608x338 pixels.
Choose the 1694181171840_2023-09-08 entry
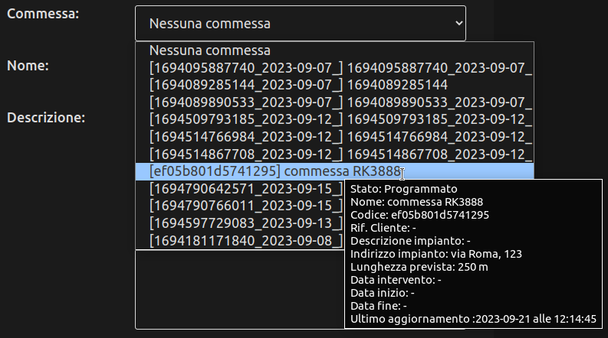click(x=245, y=241)
